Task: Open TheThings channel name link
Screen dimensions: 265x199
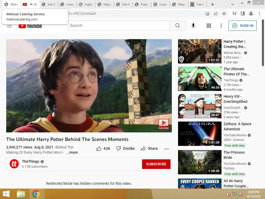Action: click(31, 161)
